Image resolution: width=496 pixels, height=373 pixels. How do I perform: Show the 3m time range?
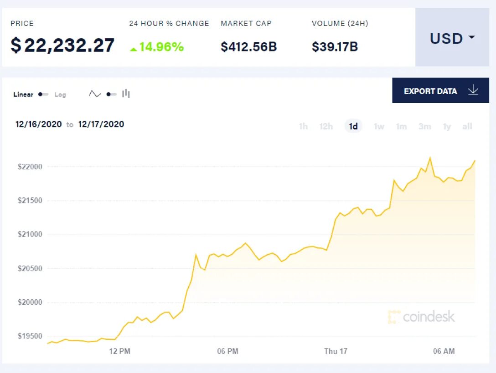coord(424,126)
